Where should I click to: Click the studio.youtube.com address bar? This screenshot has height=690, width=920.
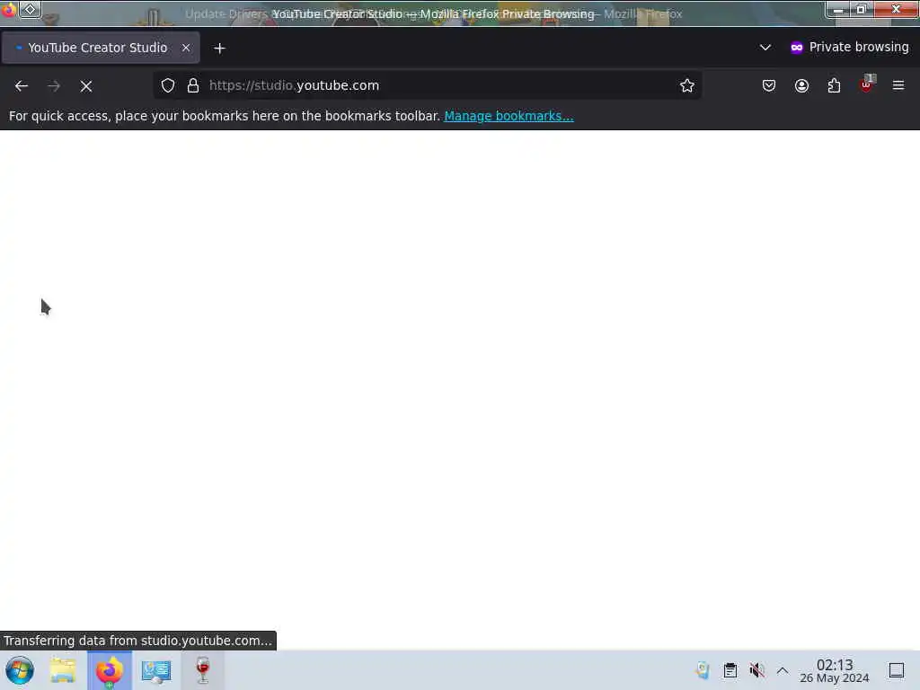point(427,85)
